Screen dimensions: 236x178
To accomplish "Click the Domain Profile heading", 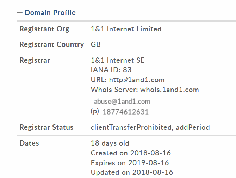I will click(x=50, y=13).
